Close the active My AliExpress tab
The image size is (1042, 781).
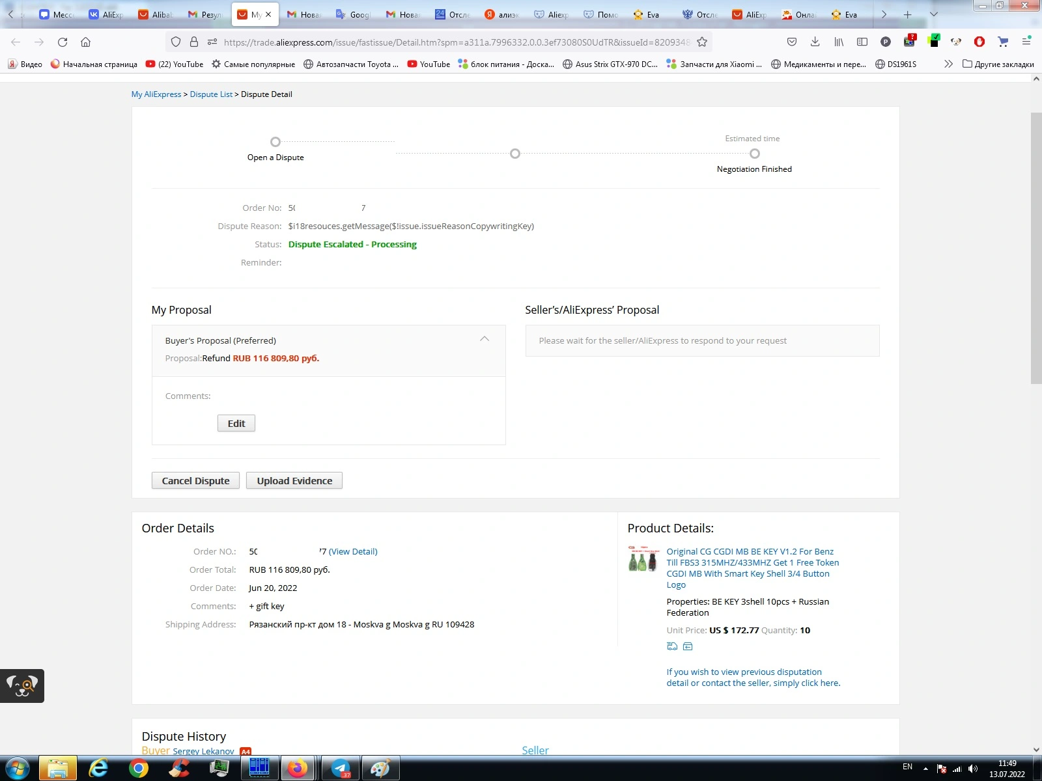pos(268,14)
